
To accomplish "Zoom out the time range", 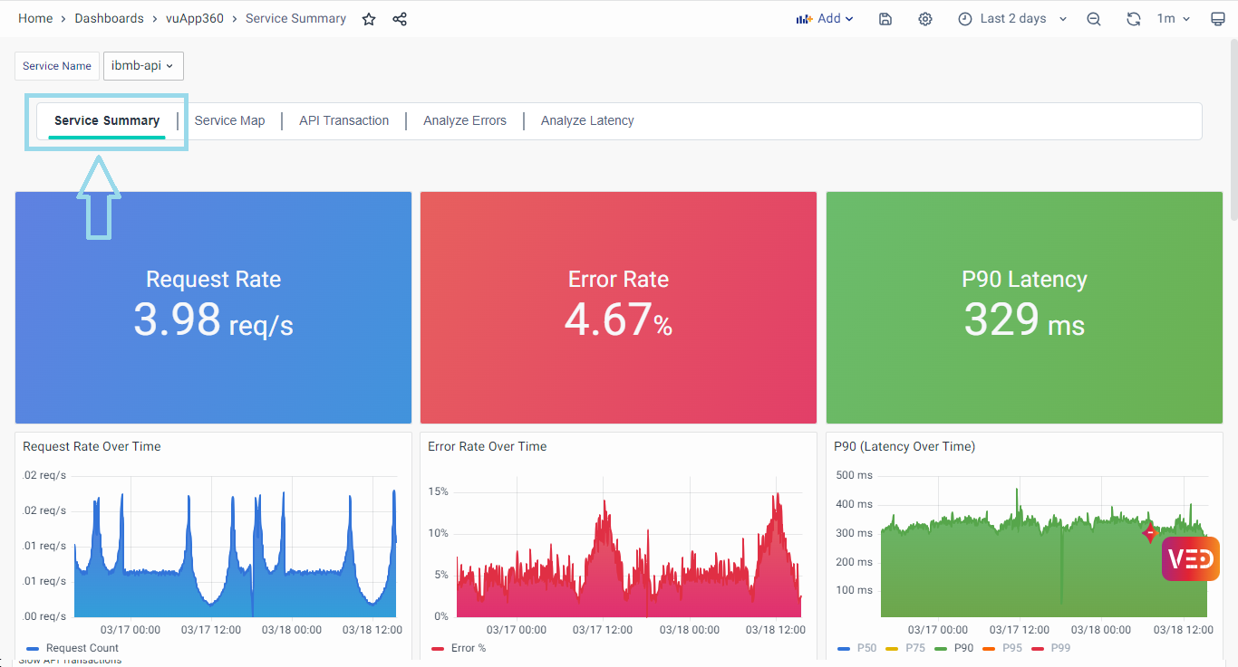I will click(1094, 19).
